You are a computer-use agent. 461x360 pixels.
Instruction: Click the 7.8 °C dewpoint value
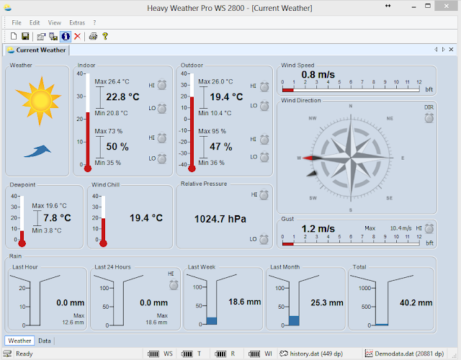click(57, 217)
